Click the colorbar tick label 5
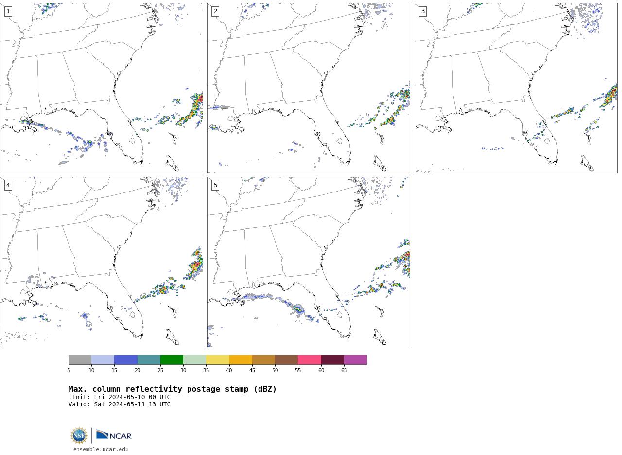Screen dimensions: 622x455 click(x=69, y=371)
